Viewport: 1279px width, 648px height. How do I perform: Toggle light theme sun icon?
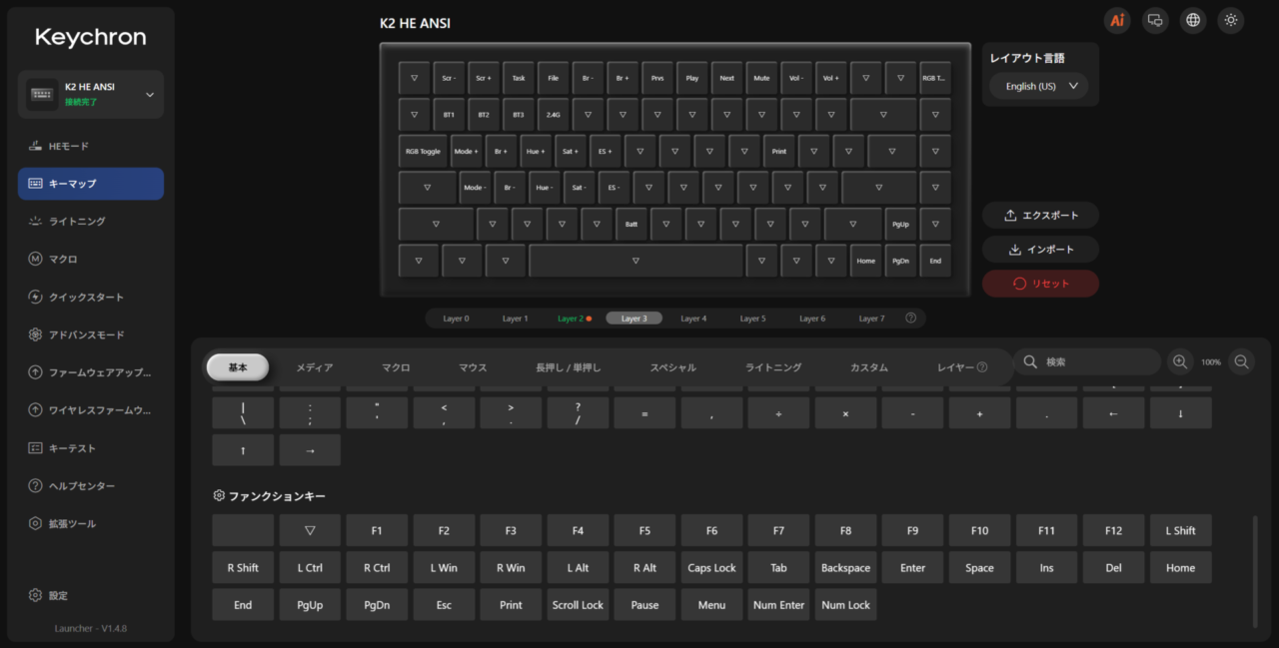pos(1230,20)
